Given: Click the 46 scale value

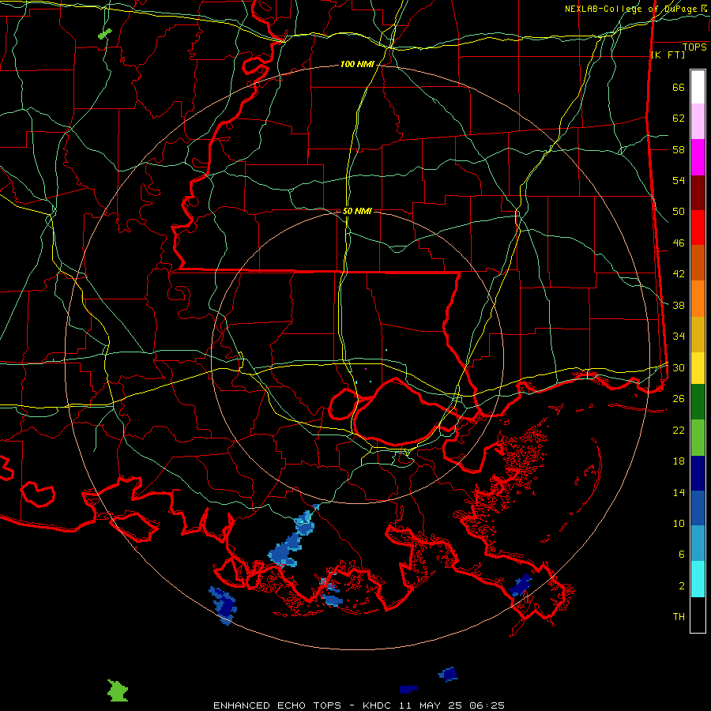Looking at the screenshot, I should click(x=679, y=243).
